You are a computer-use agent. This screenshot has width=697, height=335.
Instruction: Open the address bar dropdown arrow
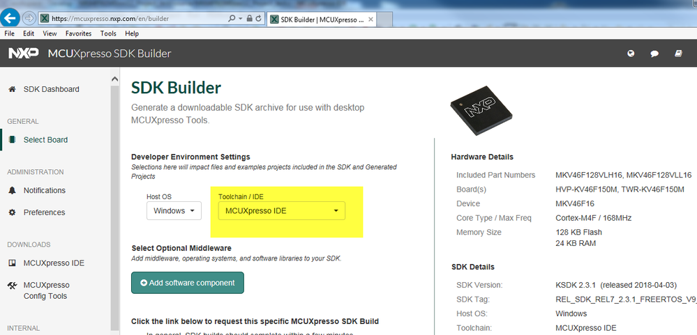(241, 19)
